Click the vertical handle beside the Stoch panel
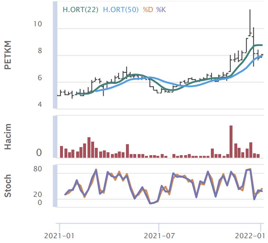This screenshot has width=268, height=243. point(55,186)
